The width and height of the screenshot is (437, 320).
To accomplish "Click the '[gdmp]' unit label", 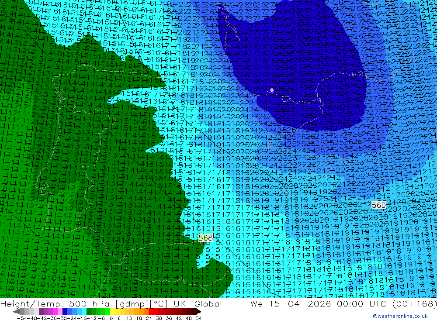I will tap(132, 304).
